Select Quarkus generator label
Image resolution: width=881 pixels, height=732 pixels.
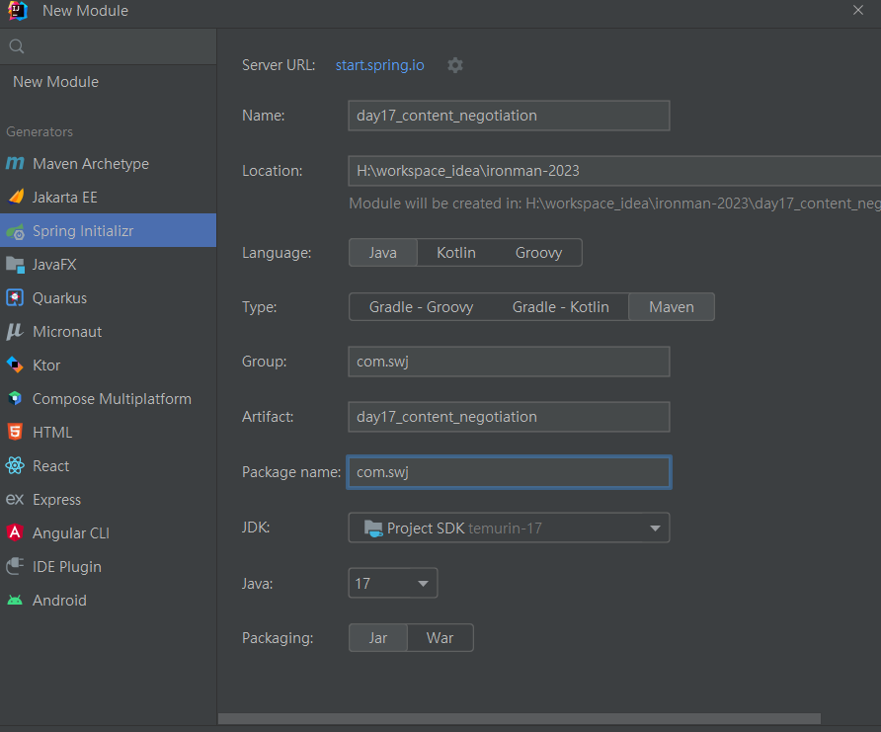pos(59,297)
